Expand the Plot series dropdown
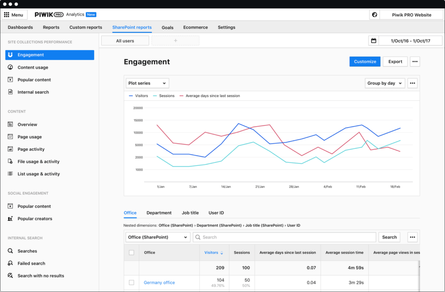Screen dimensions: 445x292 [147, 83]
